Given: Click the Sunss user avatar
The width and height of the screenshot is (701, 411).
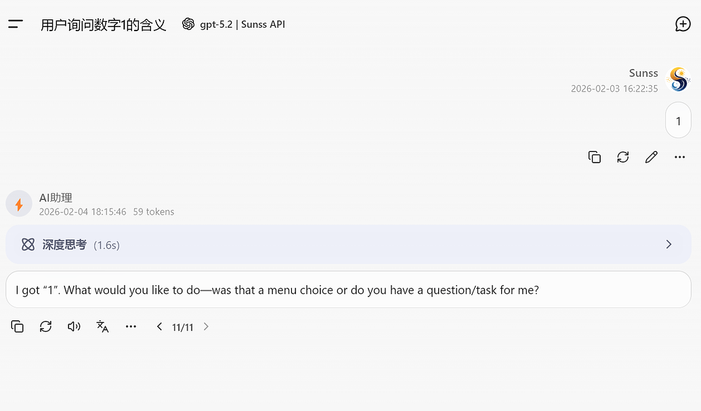Looking at the screenshot, I should [678, 79].
